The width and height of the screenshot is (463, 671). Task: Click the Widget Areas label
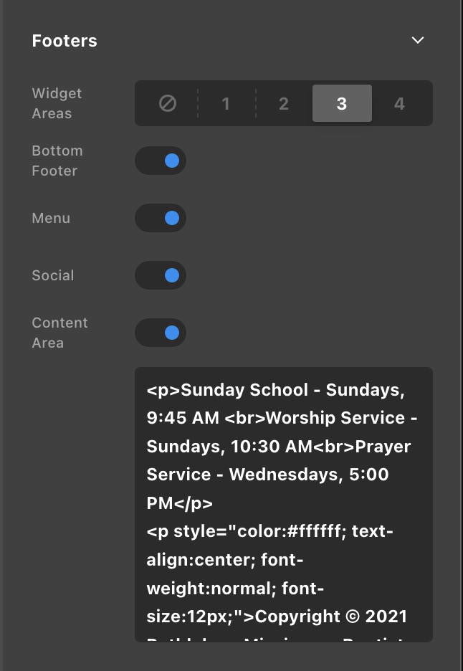(x=57, y=103)
